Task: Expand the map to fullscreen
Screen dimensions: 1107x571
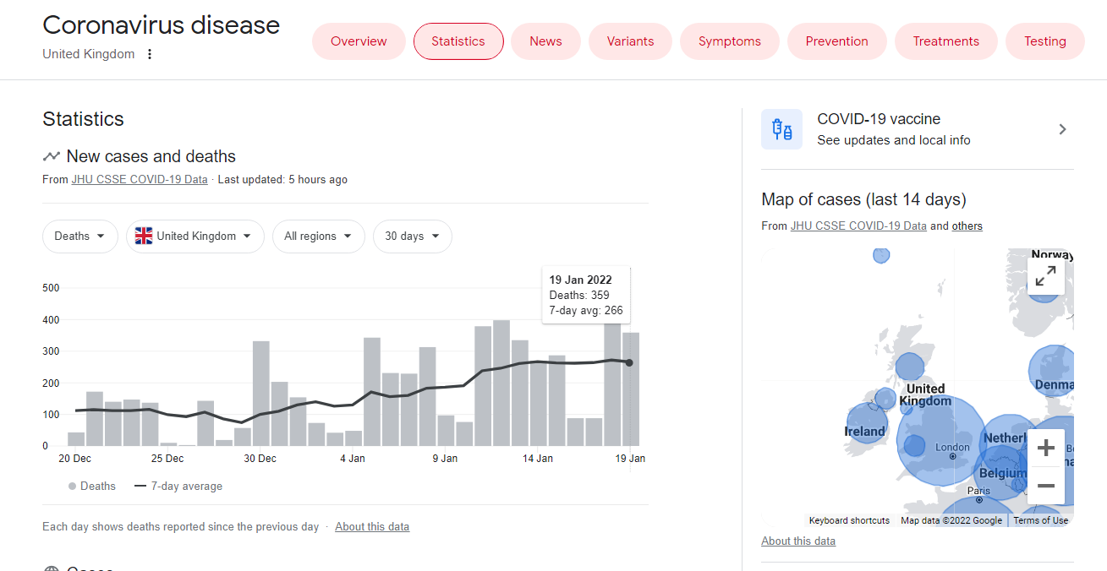Action: click(1045, 276)
